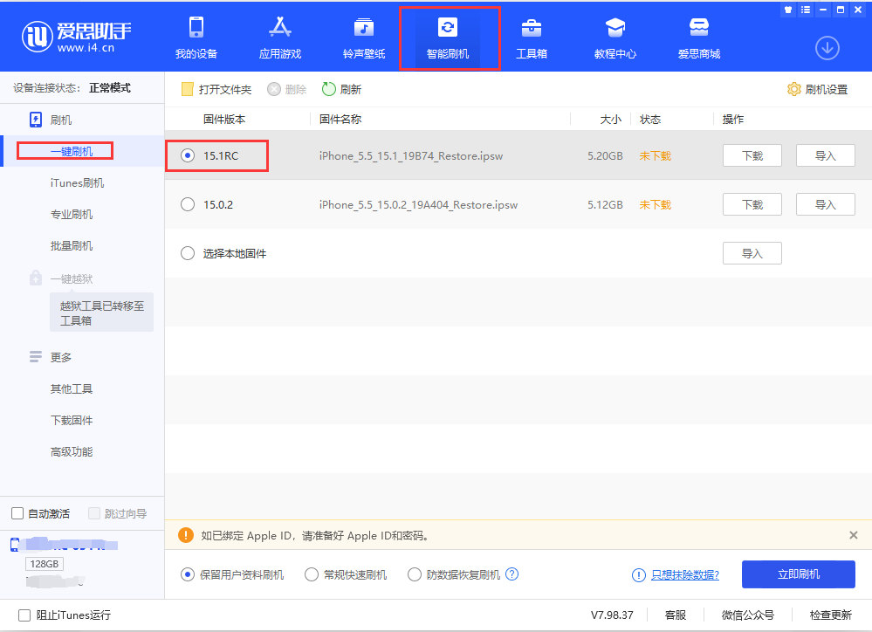Select iTunes刷机 in the sidebar
The height and width of the screenshot is (632, 872).
click(77, 182)
